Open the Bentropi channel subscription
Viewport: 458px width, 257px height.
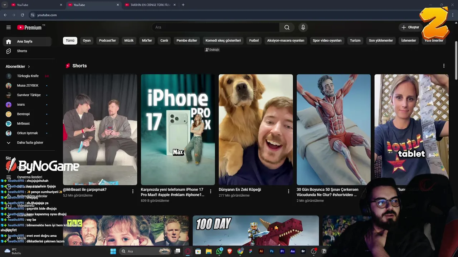(x=27, y=114)
